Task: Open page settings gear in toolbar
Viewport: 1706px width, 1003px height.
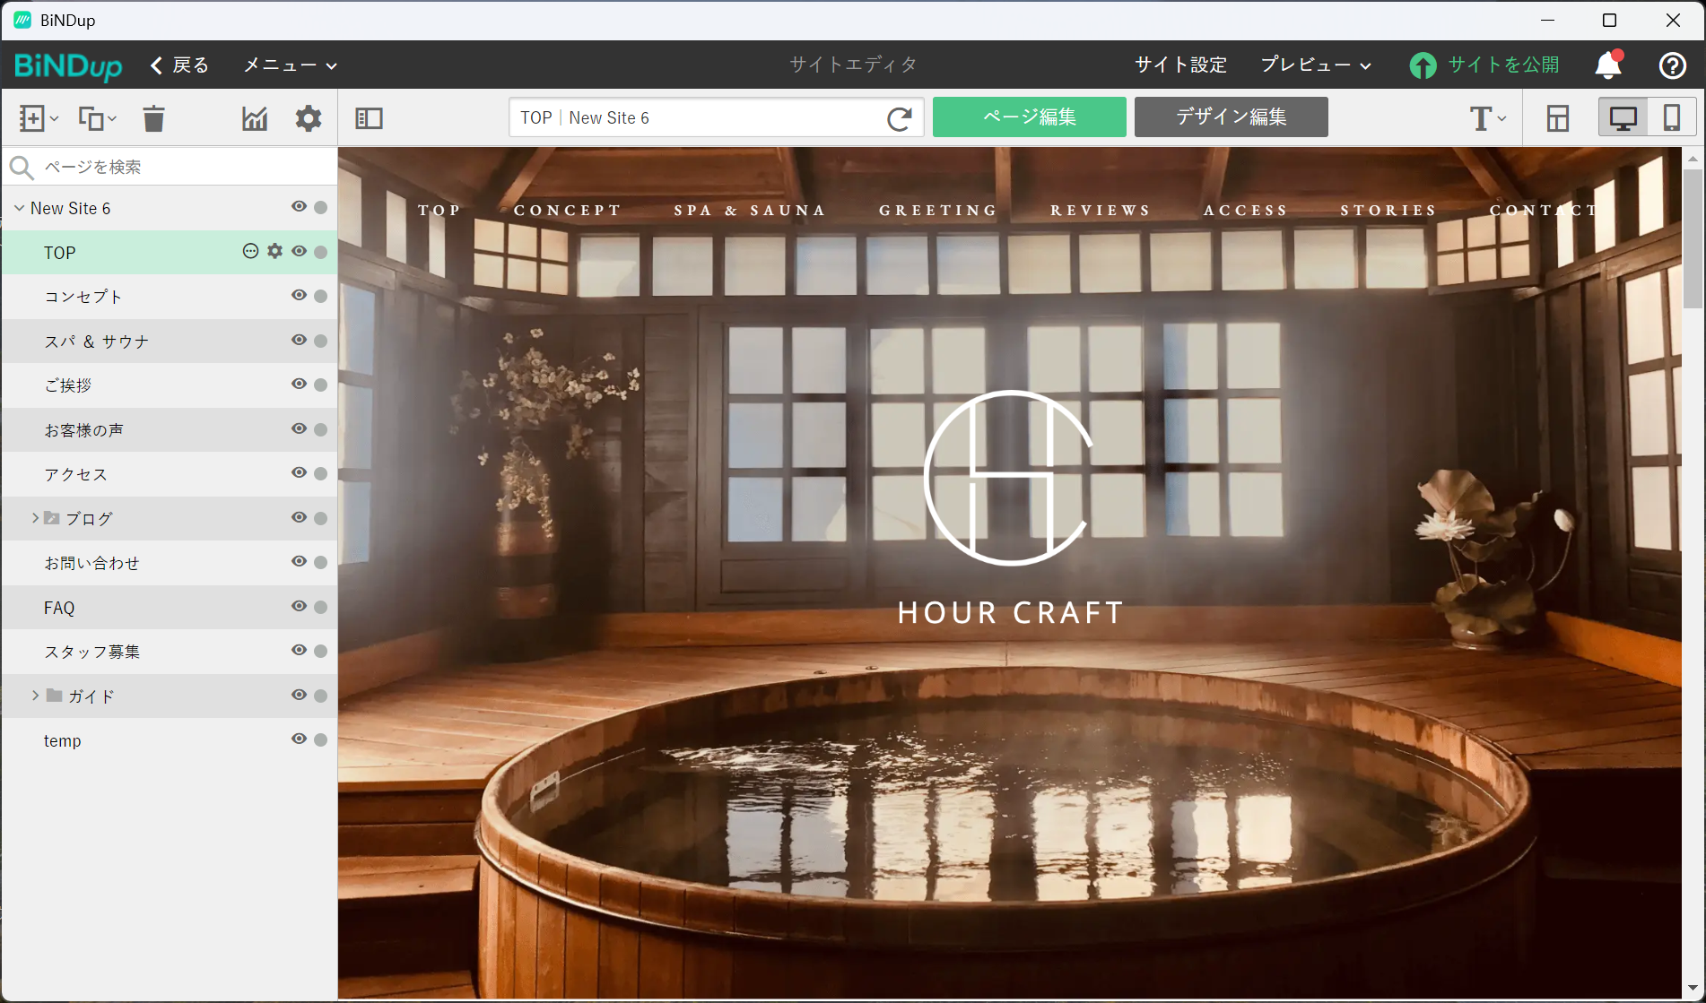Action: point(309,118)
